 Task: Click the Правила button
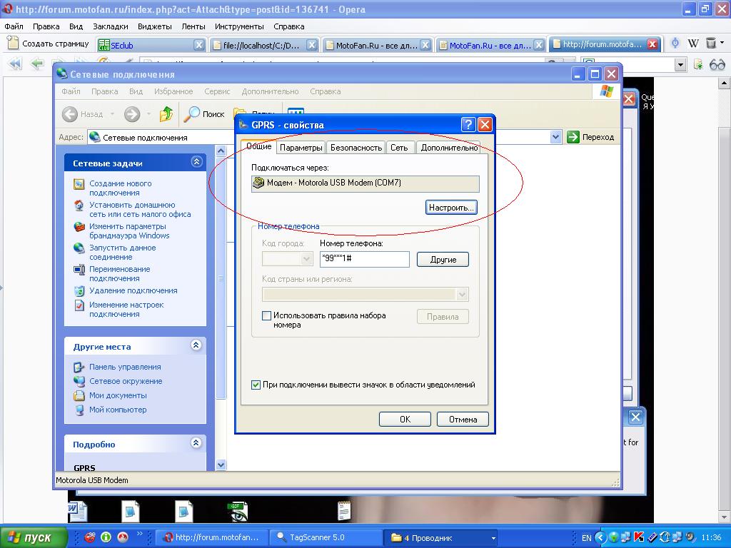(443, 317)
